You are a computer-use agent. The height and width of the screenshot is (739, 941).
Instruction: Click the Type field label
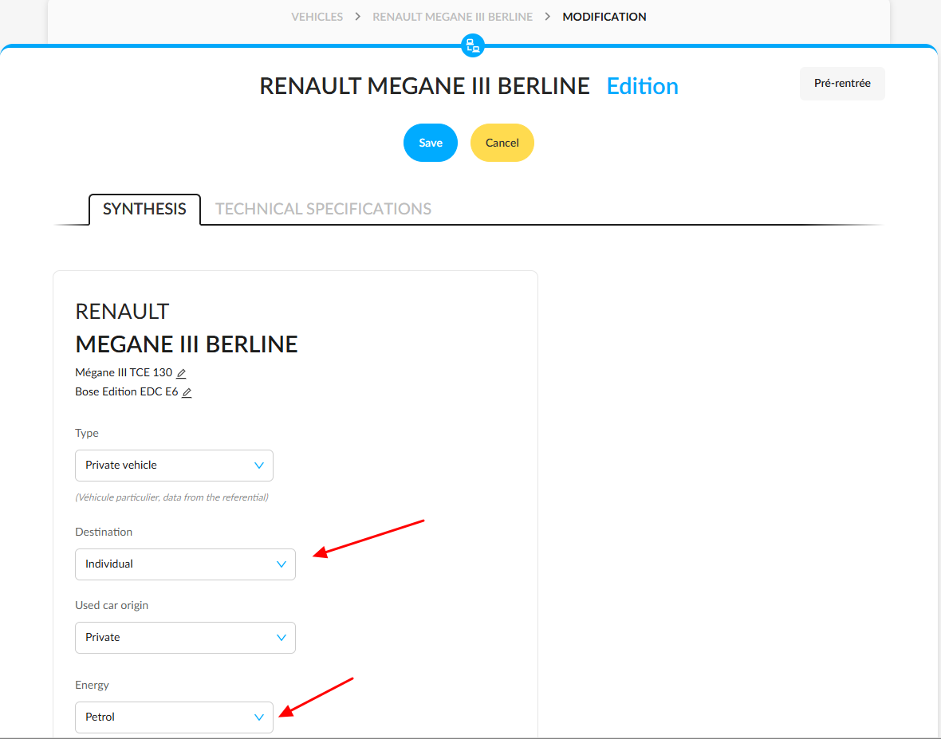(86, 433)
